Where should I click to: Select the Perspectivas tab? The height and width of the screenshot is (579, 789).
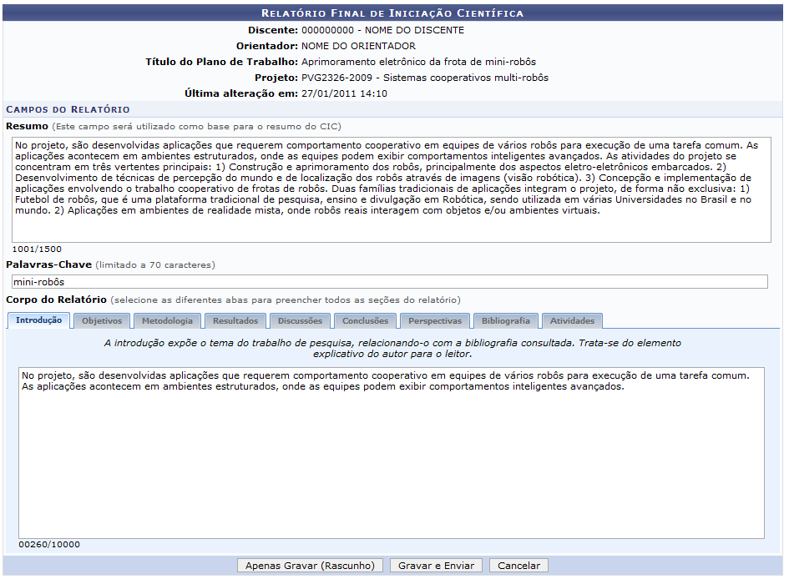(435, 321)
